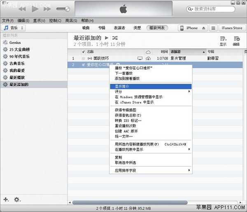
Task: Open the iTunes Store button
Action: [x=232, y=28]
